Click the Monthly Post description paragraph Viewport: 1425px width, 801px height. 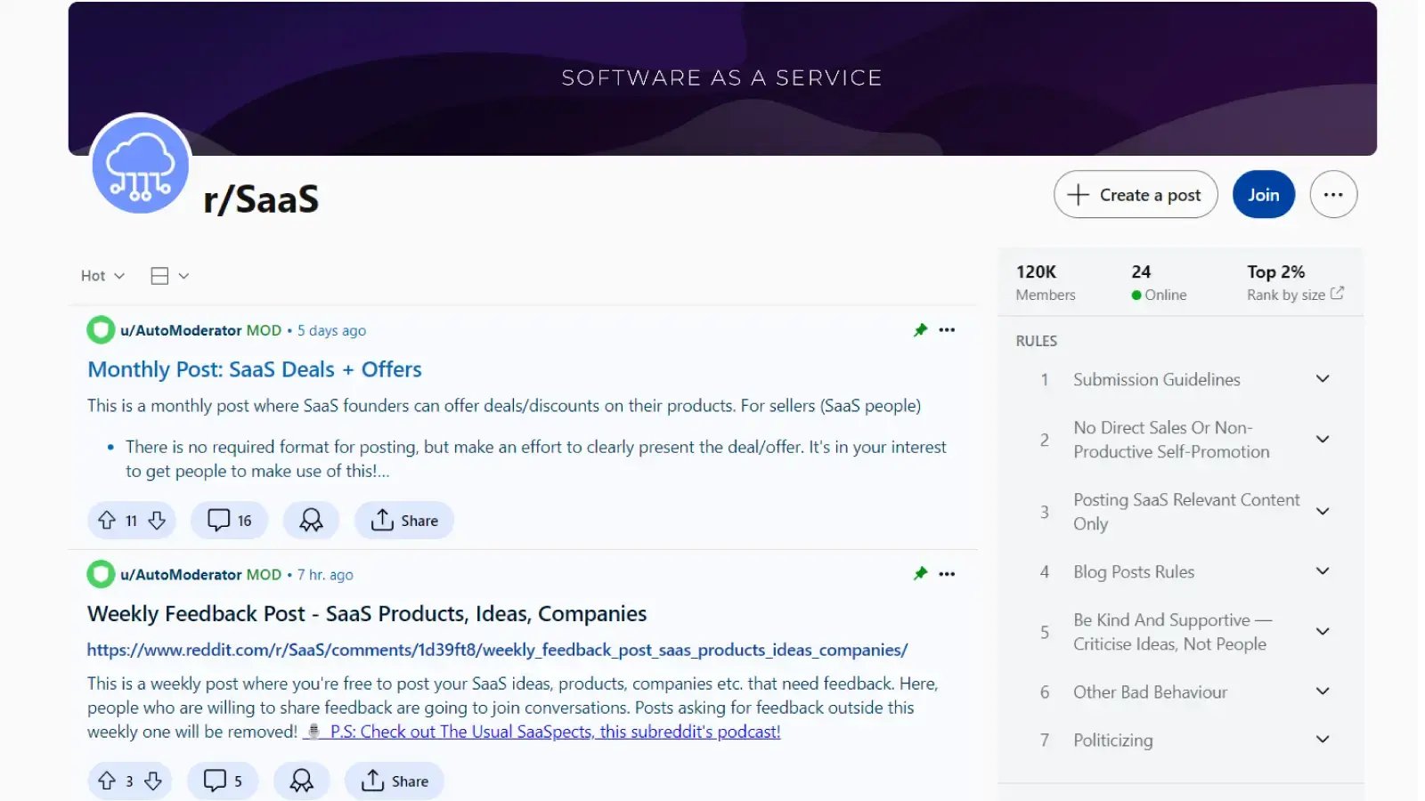click(504, 406)
